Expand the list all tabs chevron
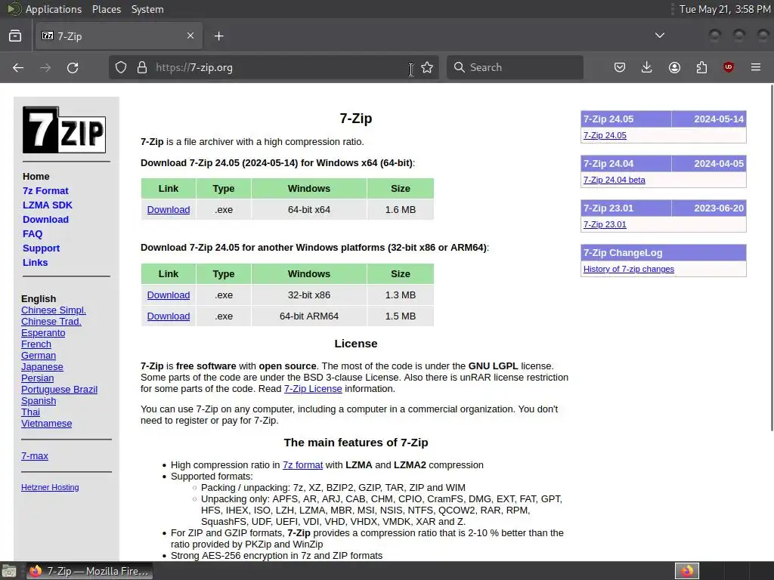The height and width of the screenshot is (580, 774). 659,35
